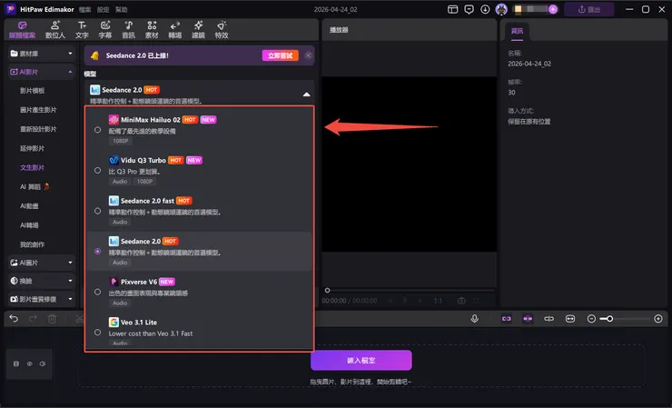Click the purple plus credits icon

click(x=553, y=9)
